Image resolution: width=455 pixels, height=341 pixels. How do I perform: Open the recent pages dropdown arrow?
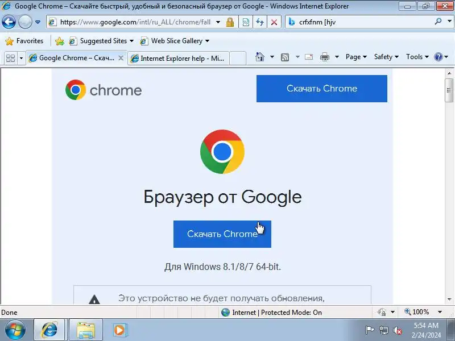(38, 22)
